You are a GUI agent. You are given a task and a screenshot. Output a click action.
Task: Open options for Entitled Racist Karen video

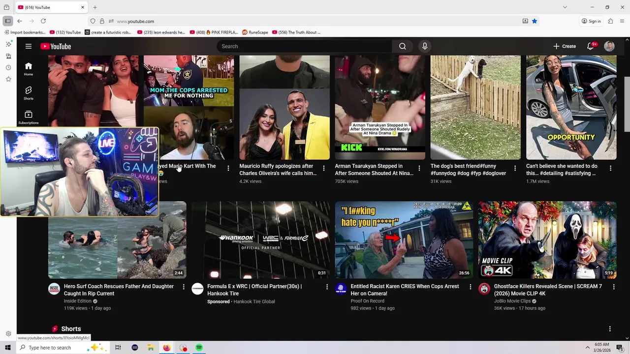tap(470, 287)
